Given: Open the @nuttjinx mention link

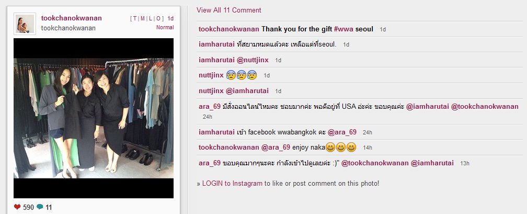Looking at the screenshot, I should [x=253, y=60].
